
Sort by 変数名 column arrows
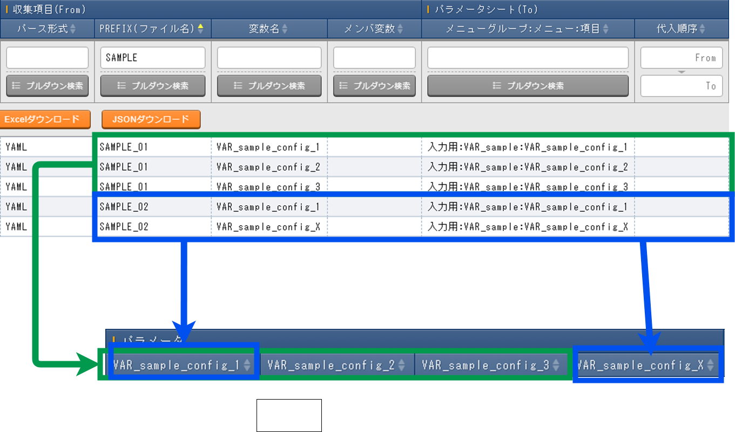(285, 29)
